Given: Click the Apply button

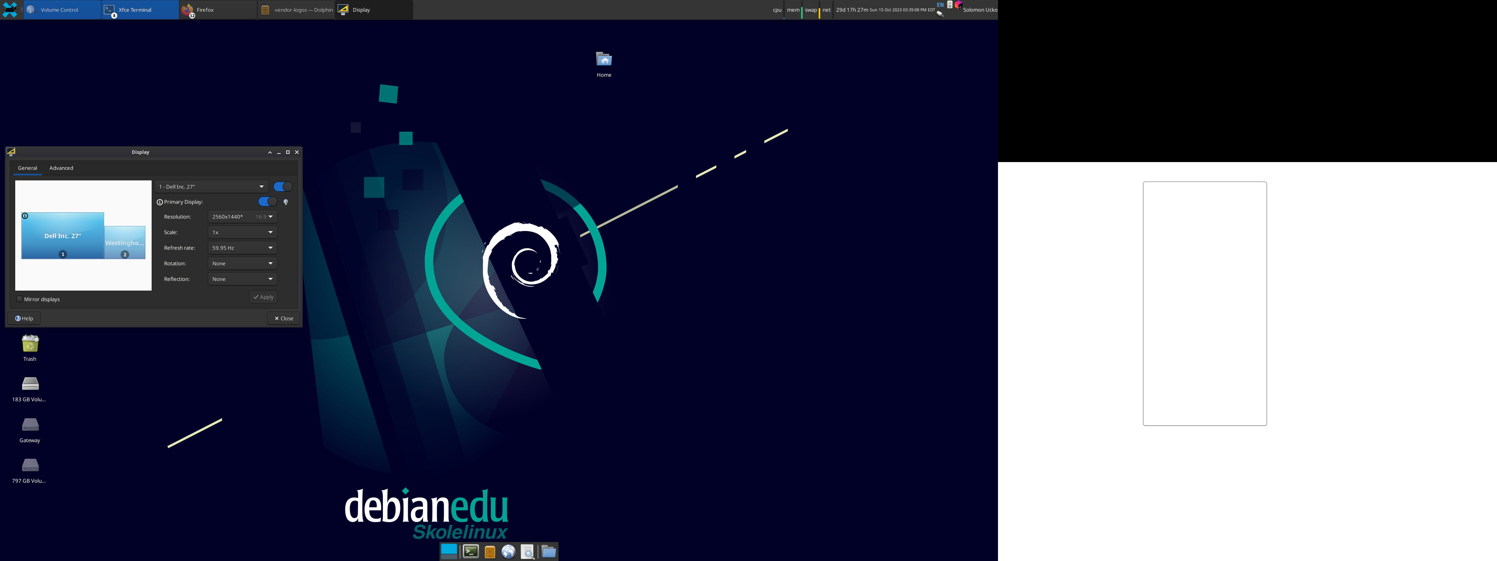Looking at the screenshot, I should (263, 297).
